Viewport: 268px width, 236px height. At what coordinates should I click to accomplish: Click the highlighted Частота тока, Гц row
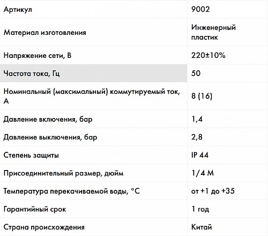[93, 73]
